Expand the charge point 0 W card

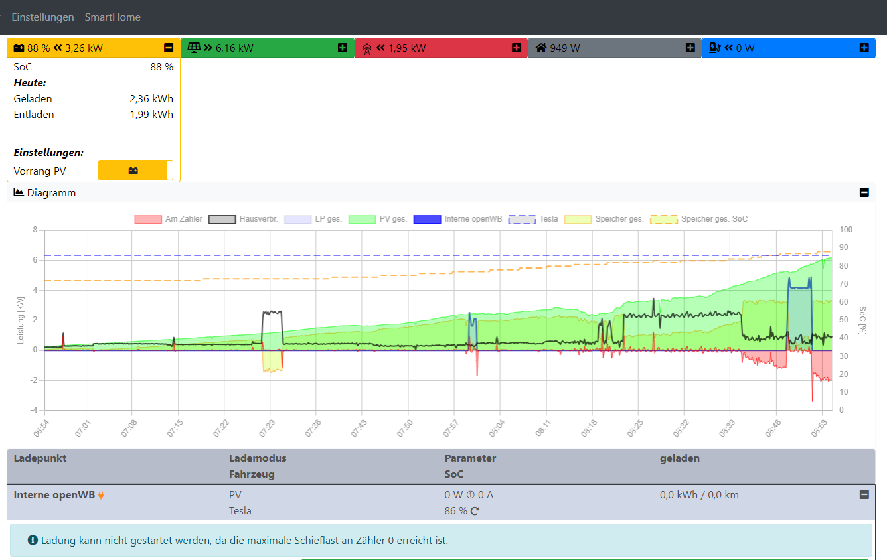[x=864, y=48]
